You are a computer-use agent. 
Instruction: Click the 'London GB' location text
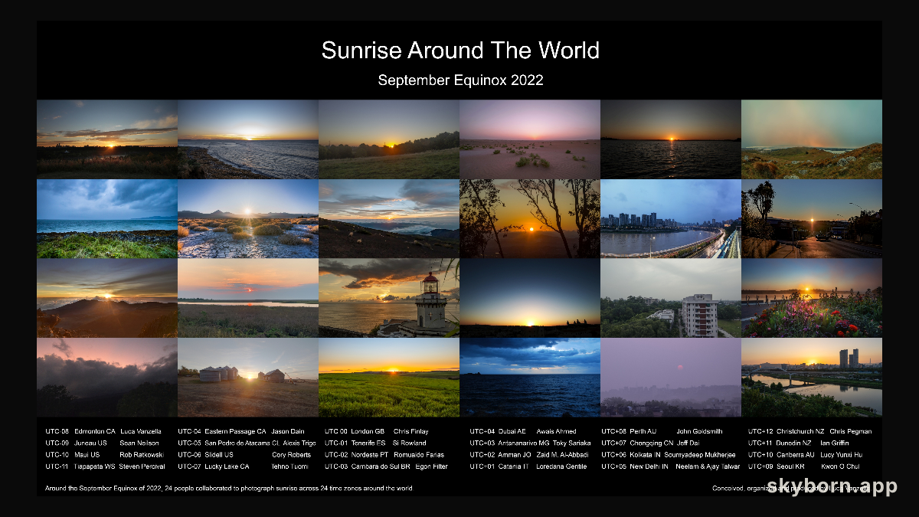(368, 431)
